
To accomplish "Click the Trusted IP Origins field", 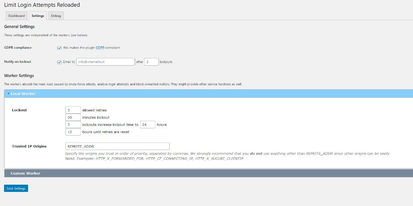I will pyautogui.click(x=117, y=146).
